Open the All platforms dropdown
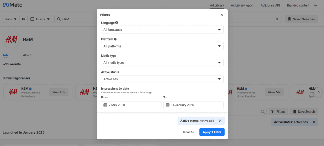 click(162, 46)
